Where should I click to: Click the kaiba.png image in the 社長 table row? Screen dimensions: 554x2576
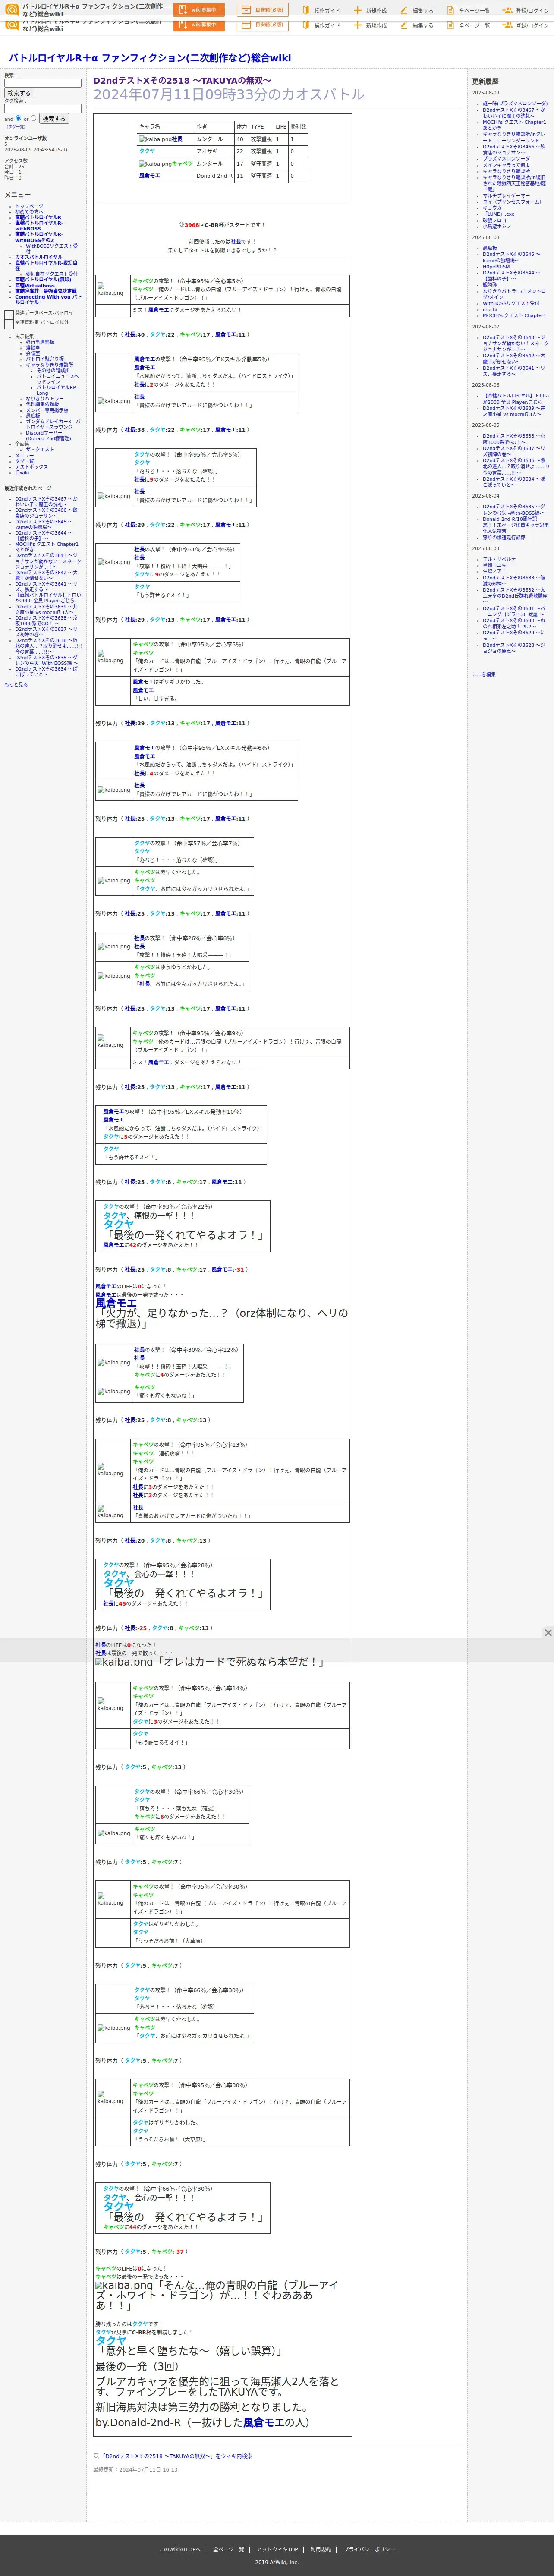point(154,139)
